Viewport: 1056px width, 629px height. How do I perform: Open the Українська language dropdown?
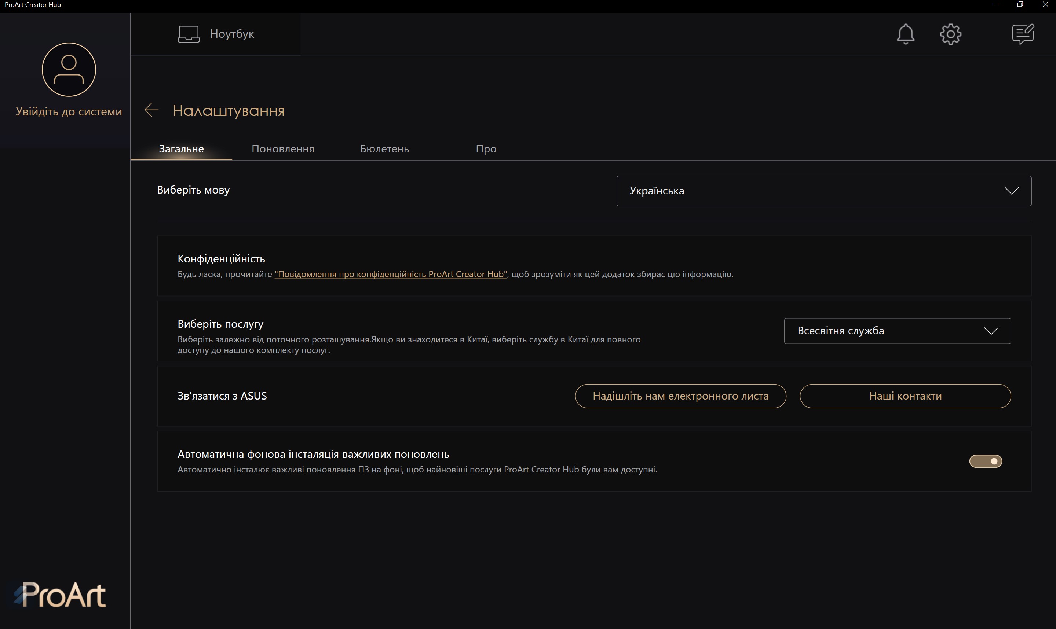pos(823,191)
